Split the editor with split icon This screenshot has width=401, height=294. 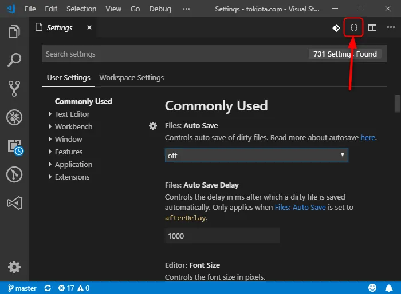click(x=372, y=27)
